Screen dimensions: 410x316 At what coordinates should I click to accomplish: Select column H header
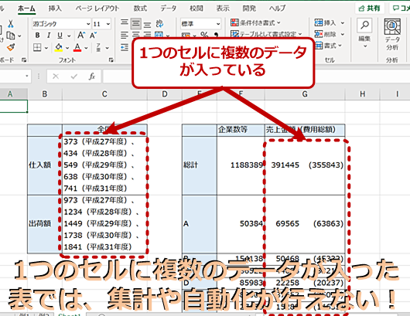pos(362,94)
